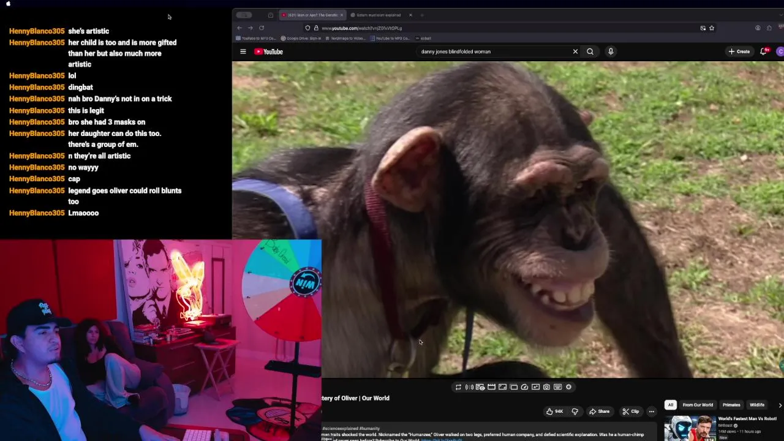
Task: Click the YouTube logo
Action: 269,51
